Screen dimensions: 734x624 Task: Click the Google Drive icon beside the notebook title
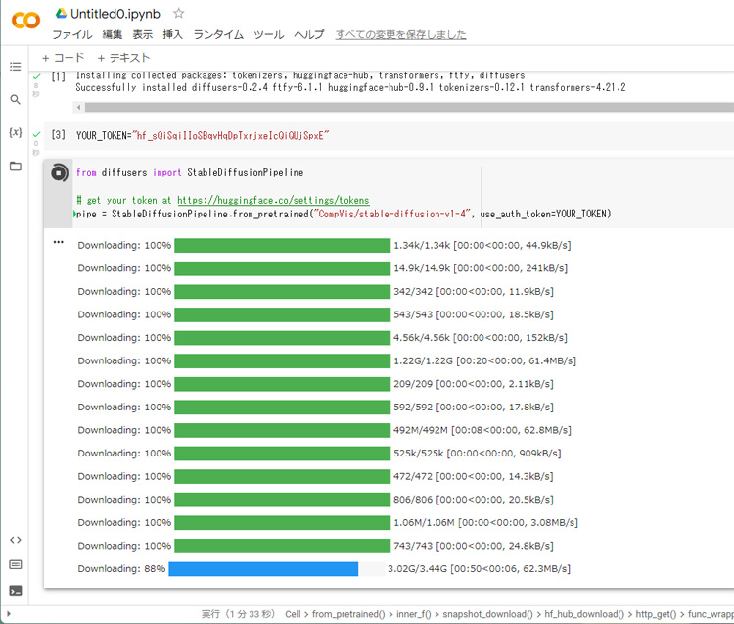point(61,13)
